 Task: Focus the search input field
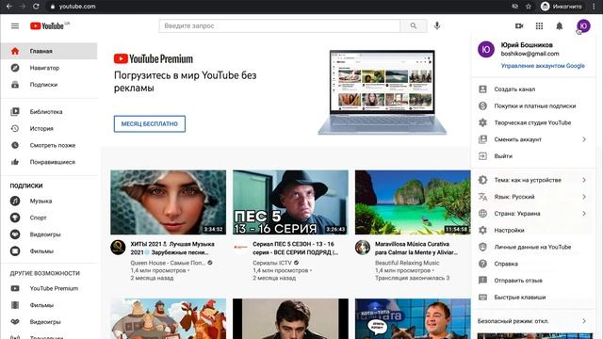tap(280, 26)
